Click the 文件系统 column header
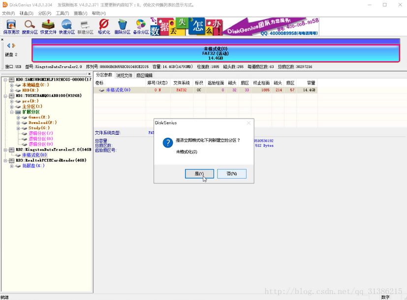 tap(182, 83)
